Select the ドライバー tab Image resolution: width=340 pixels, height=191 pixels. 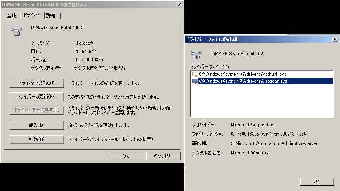pos(33,15)
